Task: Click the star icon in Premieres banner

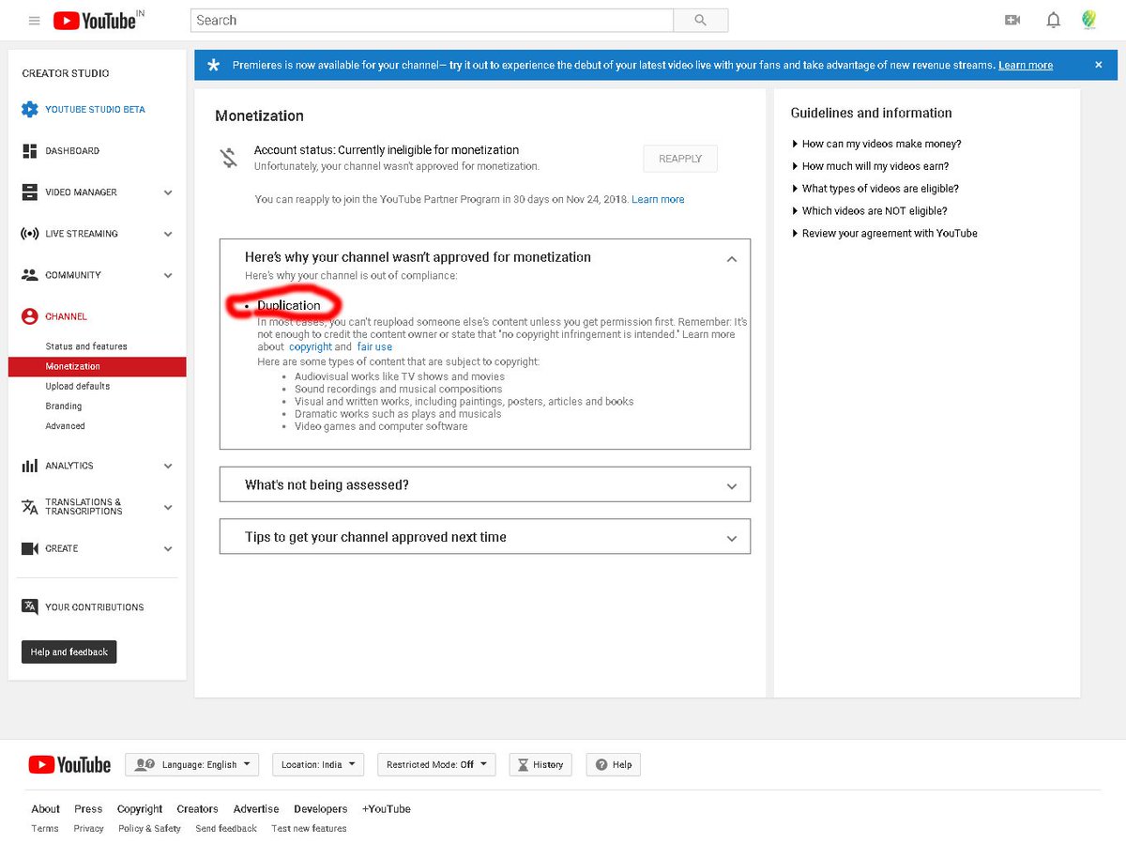Action: [x=214, y=65]
